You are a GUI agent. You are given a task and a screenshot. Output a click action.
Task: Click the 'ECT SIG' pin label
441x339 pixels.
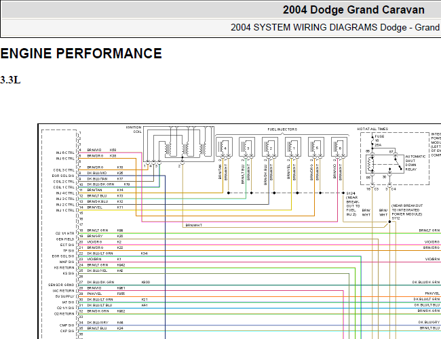67,245
